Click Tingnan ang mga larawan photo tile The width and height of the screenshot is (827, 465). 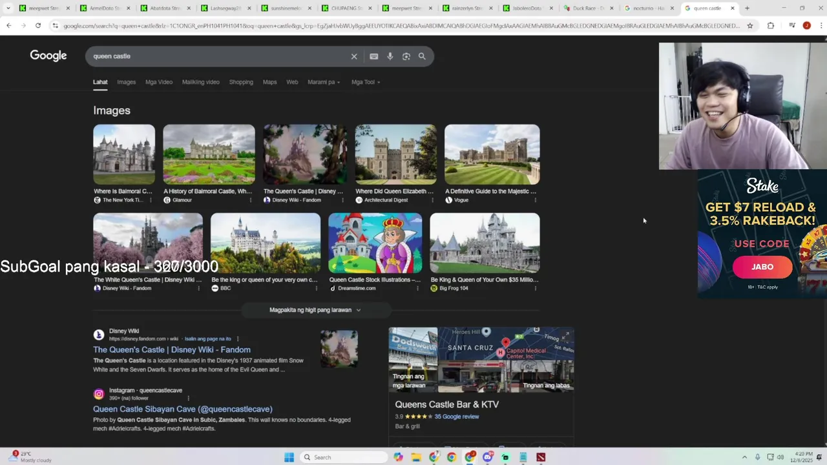pos(413,360)
